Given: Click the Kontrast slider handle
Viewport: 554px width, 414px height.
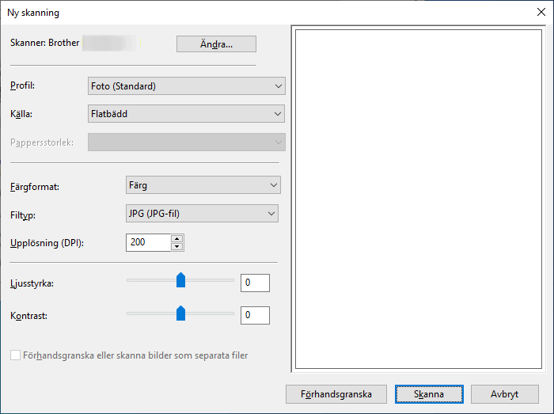Looking at the screenshot, I should click(x=180, y=313).
